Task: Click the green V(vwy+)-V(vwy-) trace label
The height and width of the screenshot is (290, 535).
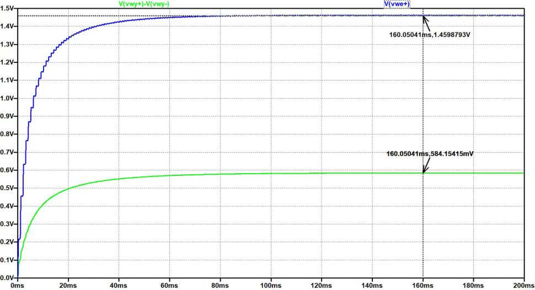Action: 151,3
